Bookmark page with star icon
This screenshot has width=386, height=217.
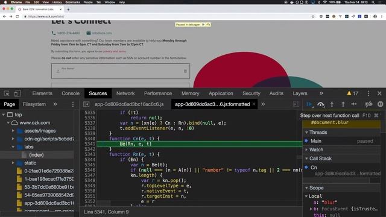click(x=313, y=16)
